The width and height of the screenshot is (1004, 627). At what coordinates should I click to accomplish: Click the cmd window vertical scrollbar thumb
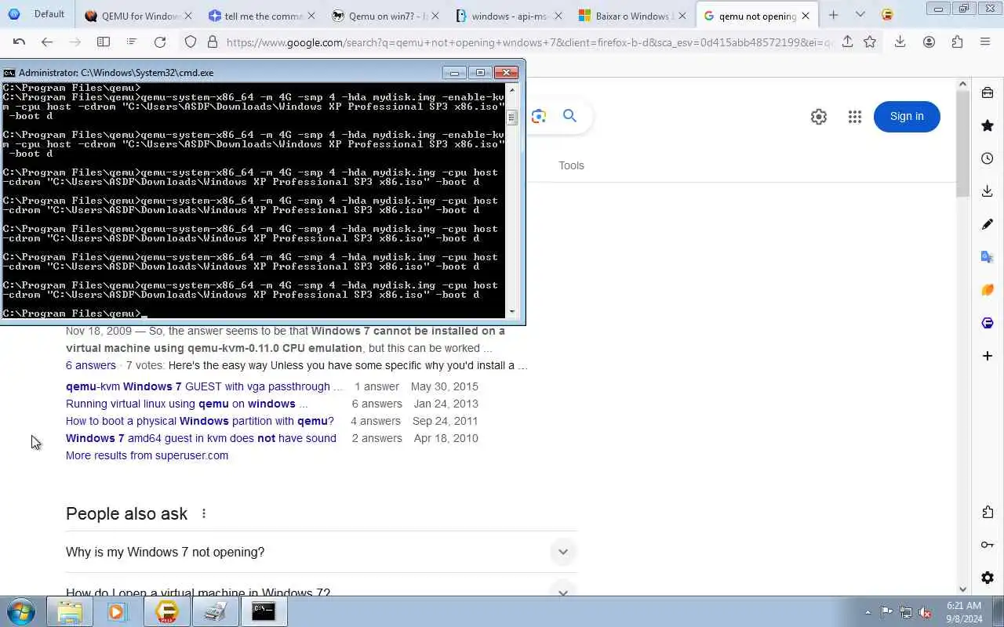(x=512, y=118)
